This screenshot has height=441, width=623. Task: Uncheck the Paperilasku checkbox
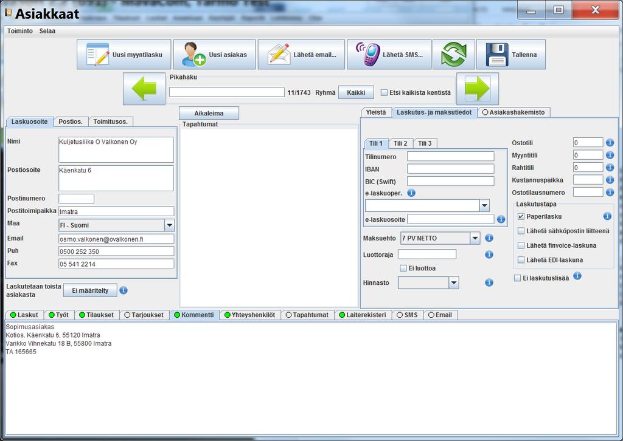click(x=521, y=216)
